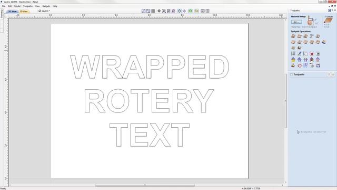Click second house-shaped toolpath icon
This screenshot has height=190, width=337.
300,60
